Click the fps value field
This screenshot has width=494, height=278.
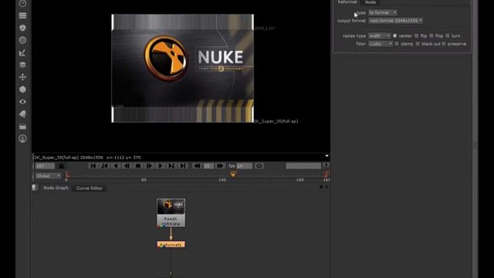click(x=245, y=166)
